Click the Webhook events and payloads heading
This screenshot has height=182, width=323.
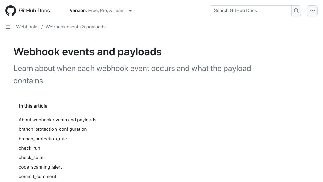87,52
